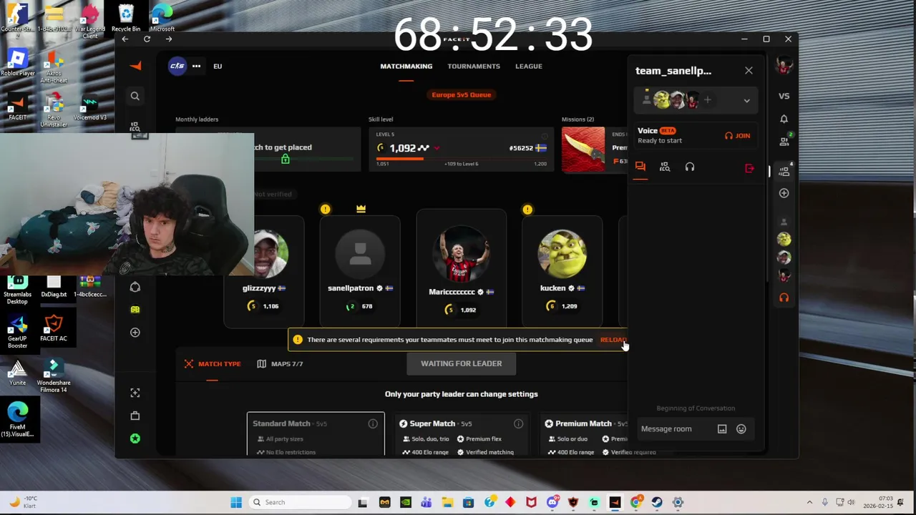916x515 pixels.
Task: Open the VS icon in right sidebar
Action: pos(784,96)
